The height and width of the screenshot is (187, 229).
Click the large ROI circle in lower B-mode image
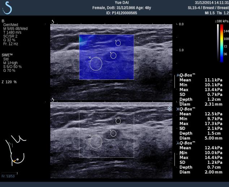tap(96, 142)
